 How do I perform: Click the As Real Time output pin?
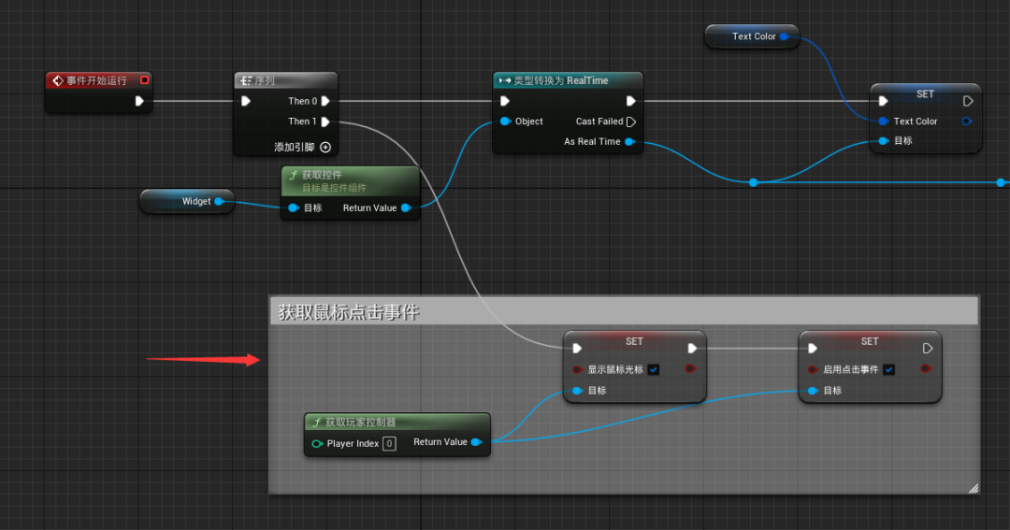(630, 142)
